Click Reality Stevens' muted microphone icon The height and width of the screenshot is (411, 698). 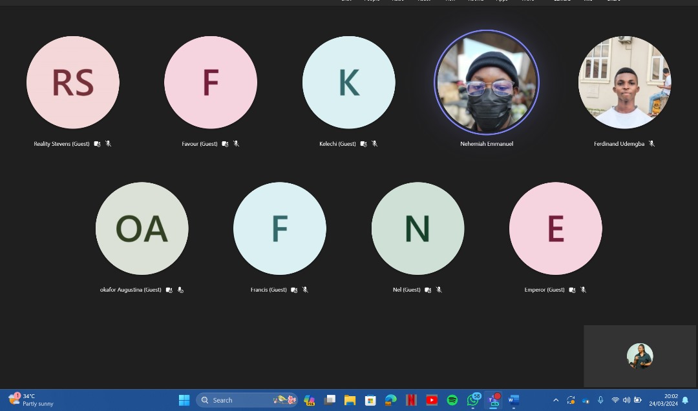[108, 143]
